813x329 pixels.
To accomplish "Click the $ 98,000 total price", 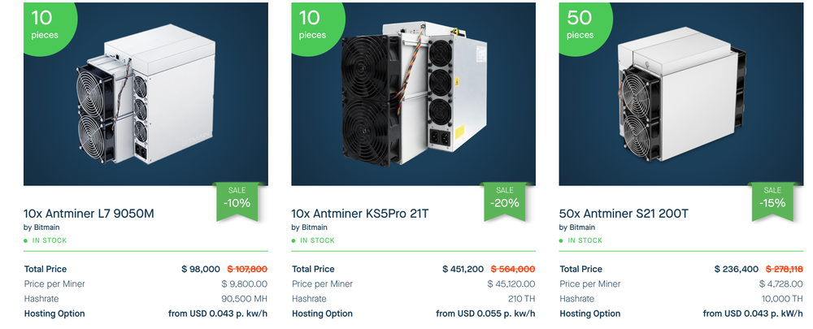I will pos(201,270).
